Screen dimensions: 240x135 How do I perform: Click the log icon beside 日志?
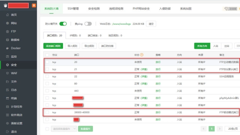pyautogui.click(x=7, y=90)
